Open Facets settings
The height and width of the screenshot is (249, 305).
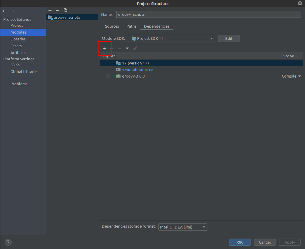click(16, 46)
